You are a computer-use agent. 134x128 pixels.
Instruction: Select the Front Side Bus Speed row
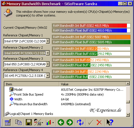(x=29, y=94)
